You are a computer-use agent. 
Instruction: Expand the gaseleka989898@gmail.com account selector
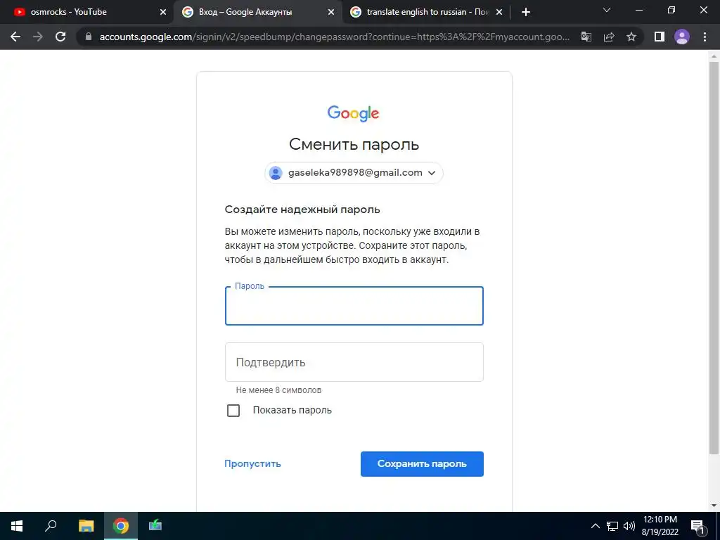(x=354, y=173)
